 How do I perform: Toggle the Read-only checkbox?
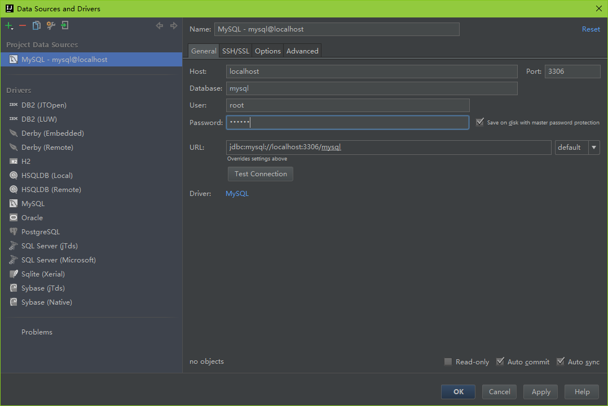[x=448, y=362]
